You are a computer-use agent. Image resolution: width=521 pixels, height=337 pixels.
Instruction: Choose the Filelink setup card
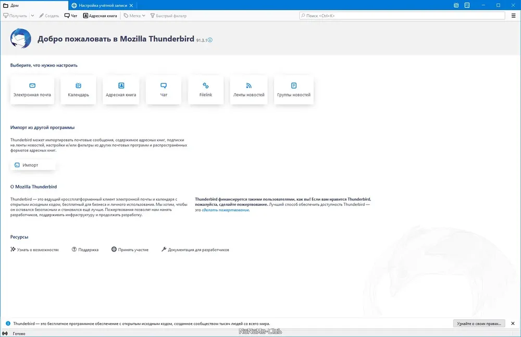coord(206,90)
